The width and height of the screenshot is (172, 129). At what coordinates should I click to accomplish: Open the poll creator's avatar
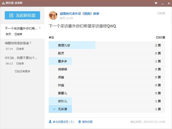click(x=53, y=16)
